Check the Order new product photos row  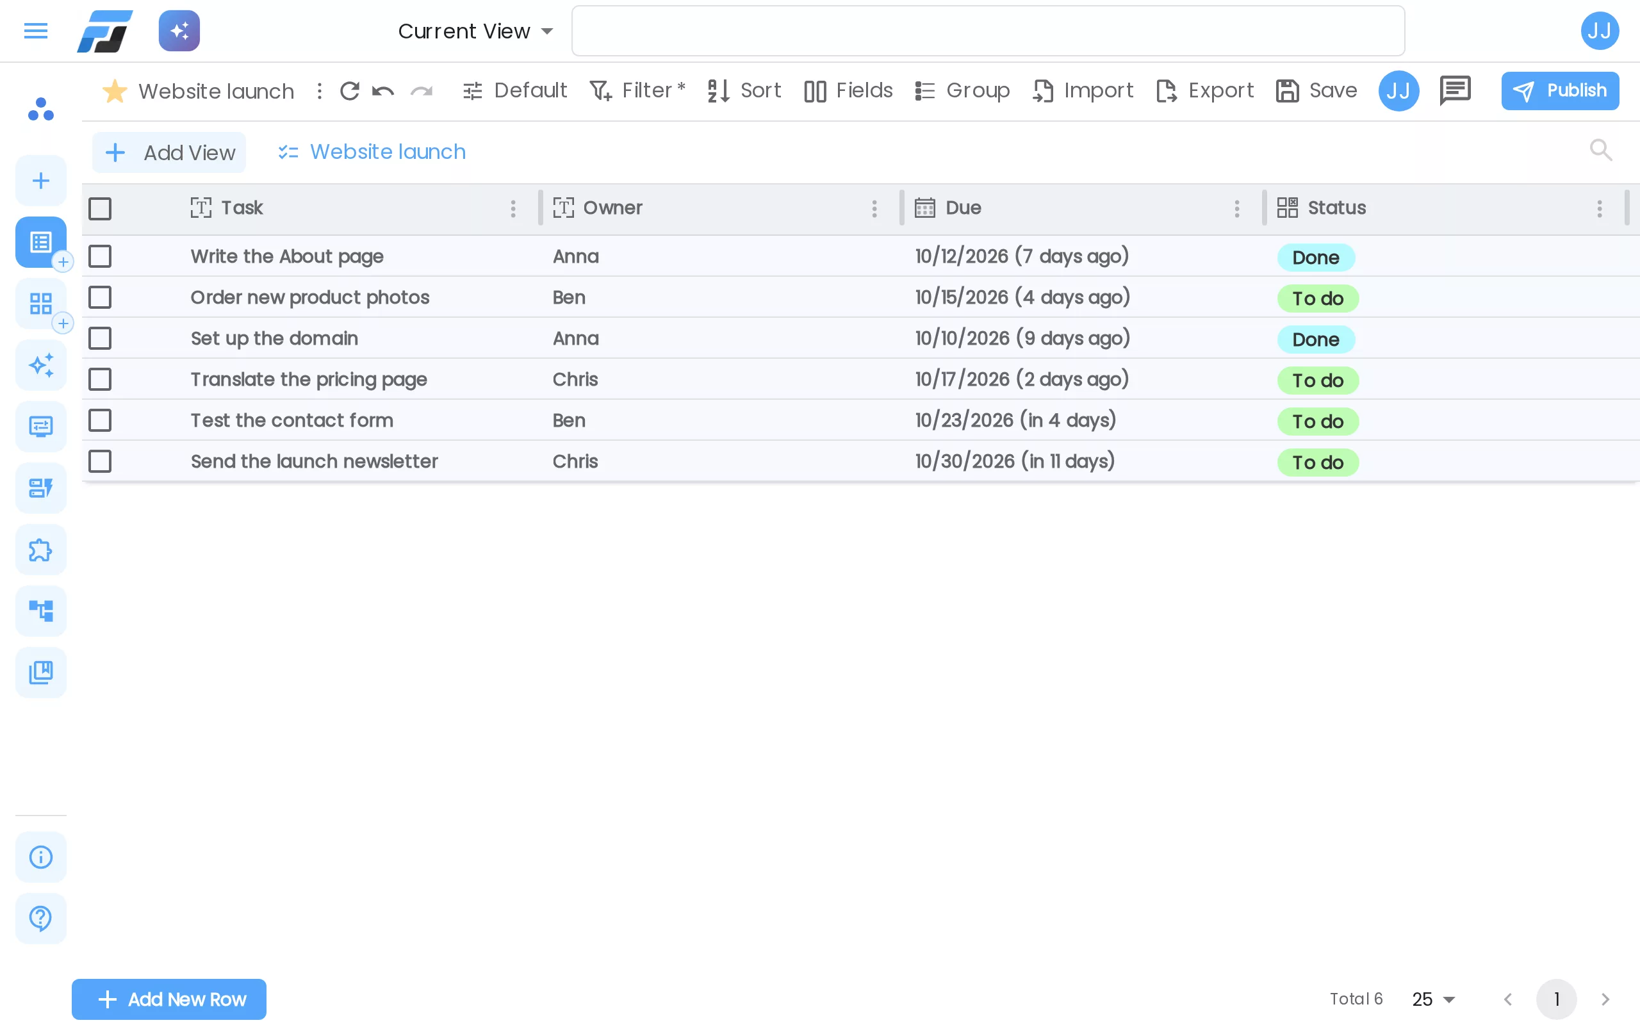click(100, 298)
